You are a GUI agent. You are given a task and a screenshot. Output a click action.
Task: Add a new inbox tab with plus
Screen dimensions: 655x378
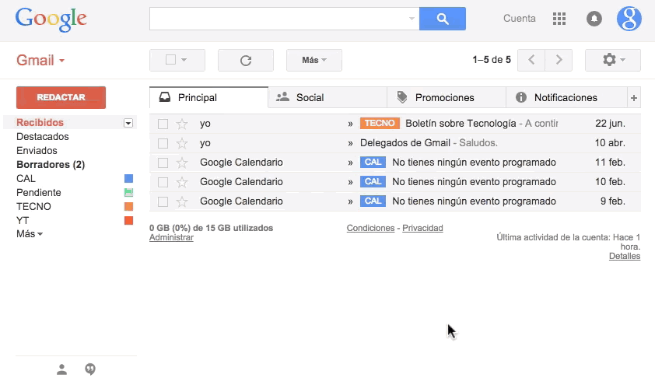pyautogui.click(x=634, y=98)
